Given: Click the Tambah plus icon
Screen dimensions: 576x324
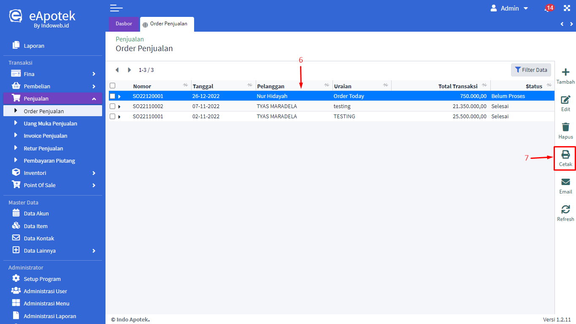Looking at the screenshot, I should (x=565, y=73).
